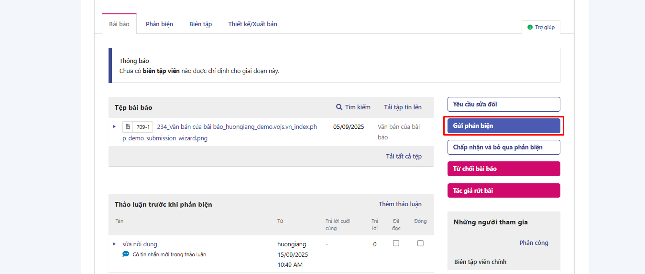645x274 pixels.
Task: Click the blue chat bubble message icon
Action: point(126,254)
